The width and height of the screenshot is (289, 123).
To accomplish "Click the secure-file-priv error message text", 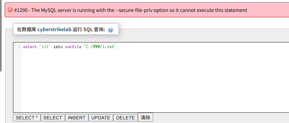I will (x=139, y=10).
